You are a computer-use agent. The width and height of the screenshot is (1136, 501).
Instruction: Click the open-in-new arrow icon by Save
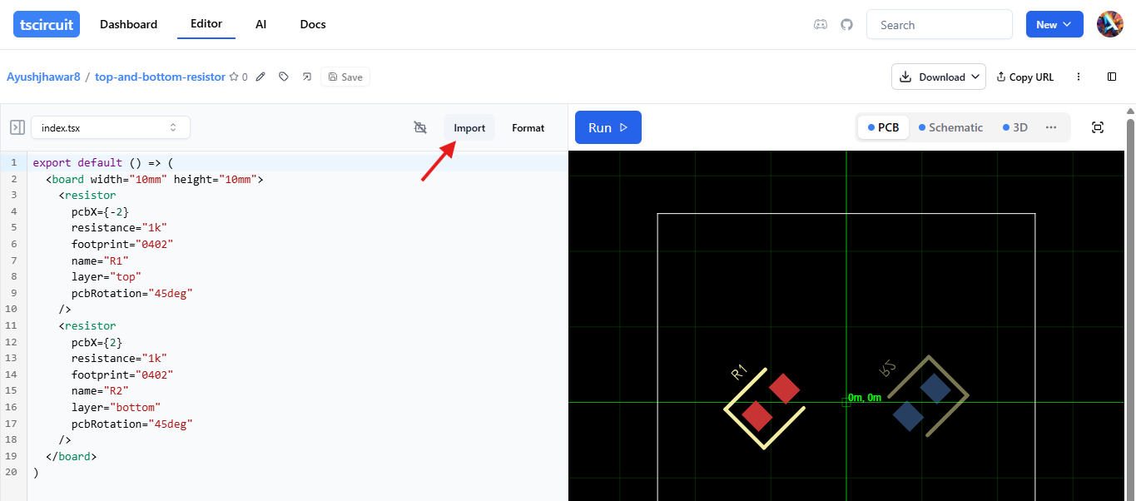[306, 77]
